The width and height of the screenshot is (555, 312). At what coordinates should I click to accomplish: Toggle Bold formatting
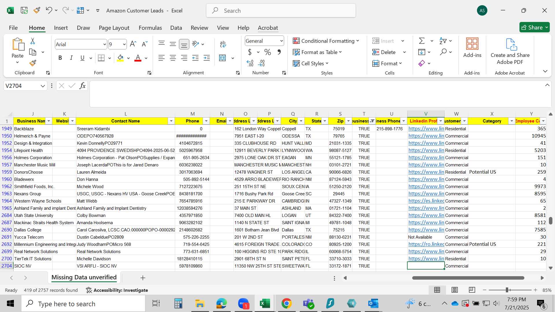tap(60, 58)
